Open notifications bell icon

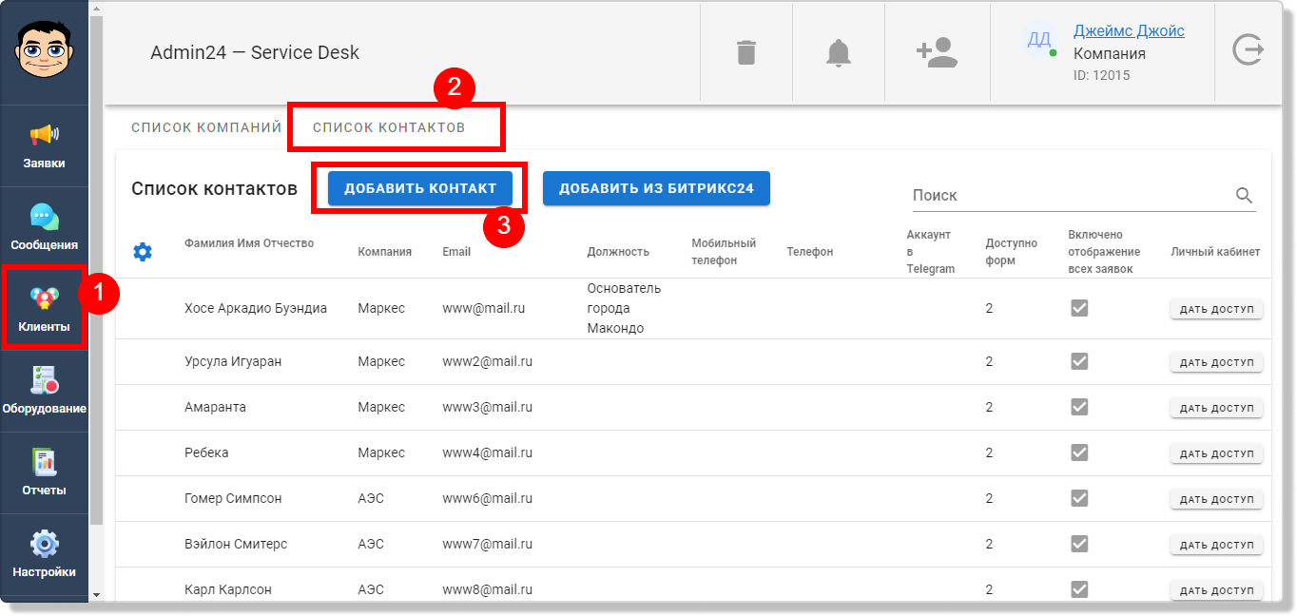pyautogui.click(x=838, y=52)
